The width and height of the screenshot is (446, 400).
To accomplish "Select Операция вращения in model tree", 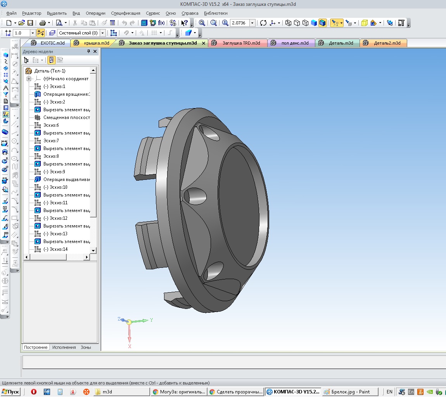I will coord(66,94).
